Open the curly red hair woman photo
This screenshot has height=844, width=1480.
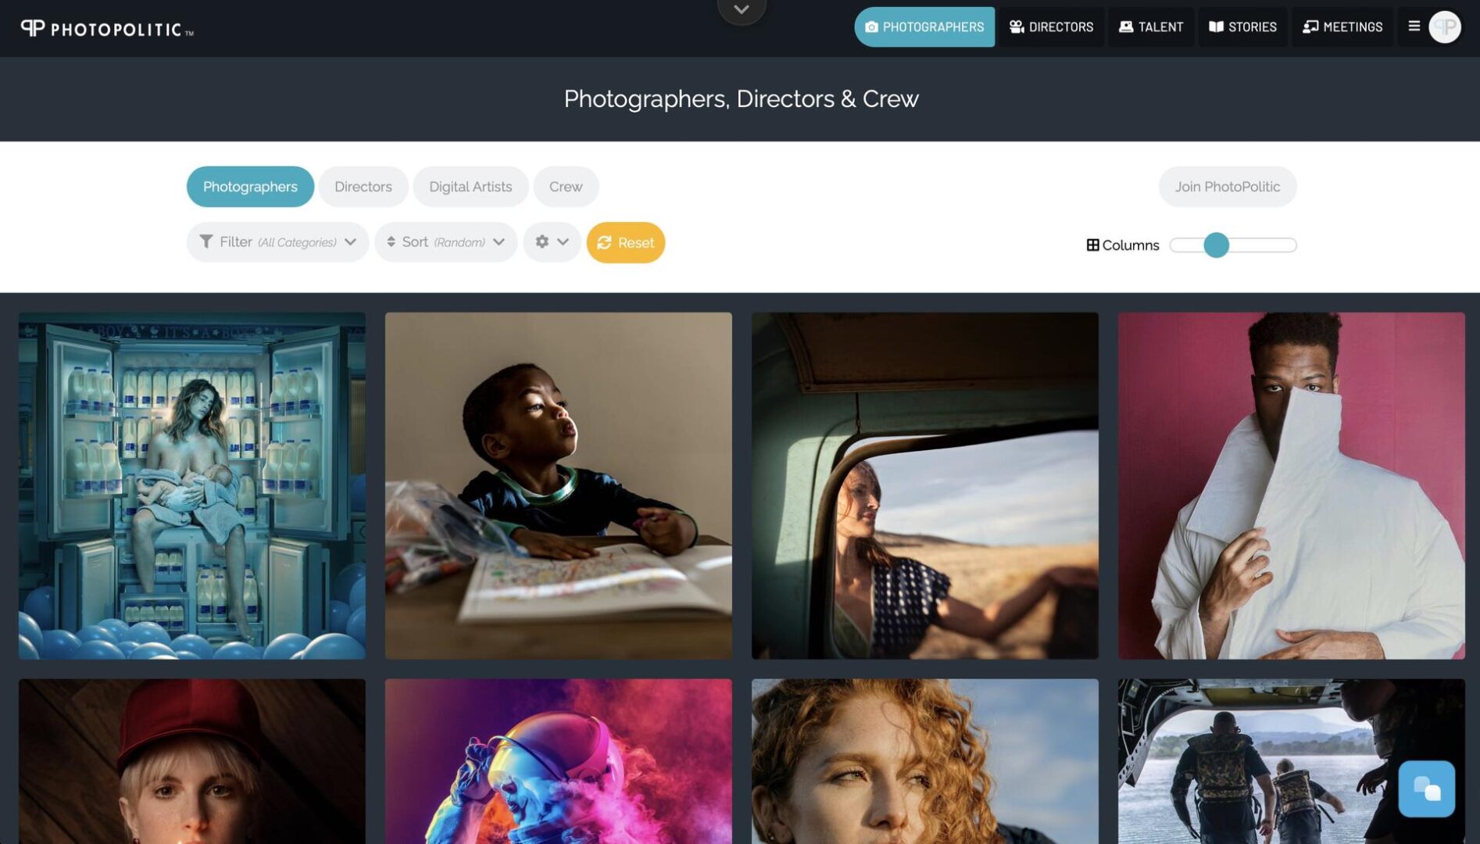(925, 761)
